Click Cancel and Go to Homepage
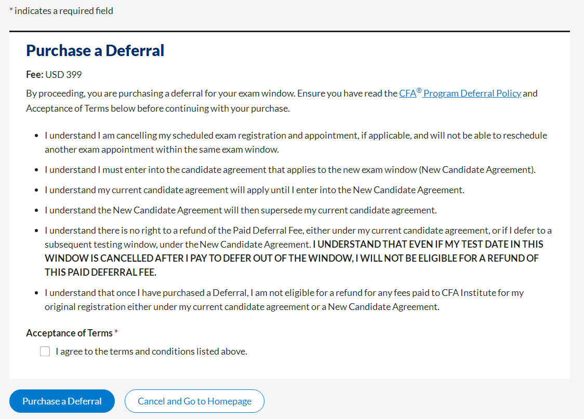Image resolution: width=584 pixels, height=419 pixels. (194, 401)
